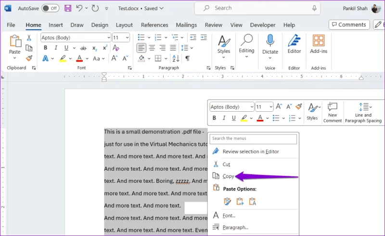Click the Undo arrow icon
This screenshot has height=236, width=385.
pos(79,8)
